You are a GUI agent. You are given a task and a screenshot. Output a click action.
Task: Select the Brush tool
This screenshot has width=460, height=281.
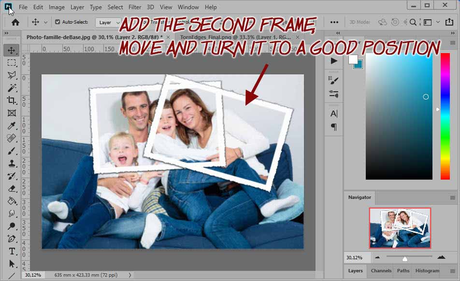[12, 151]
